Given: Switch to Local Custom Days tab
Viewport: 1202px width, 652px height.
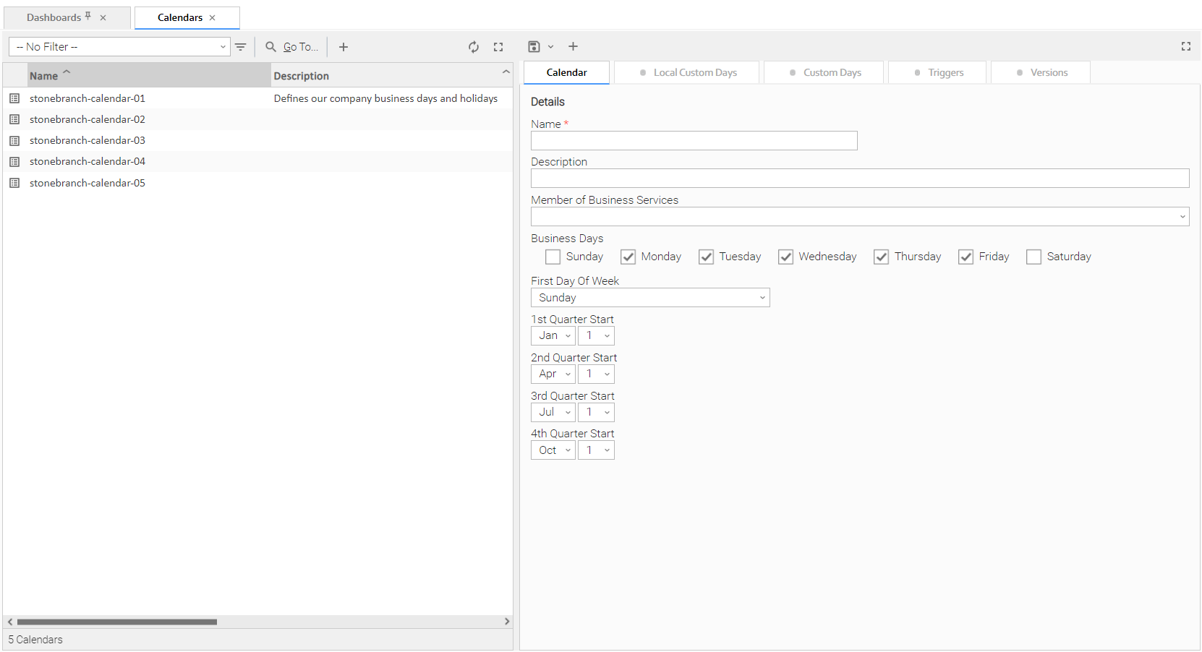Looking at the screenshot, I should [x=688, y=73].
